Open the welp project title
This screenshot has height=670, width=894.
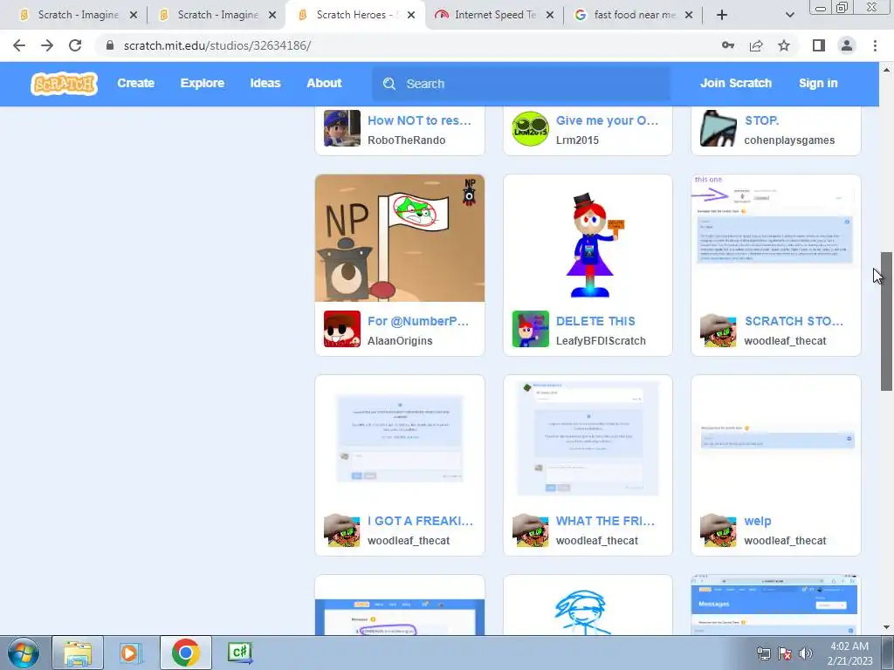point(757,522)
